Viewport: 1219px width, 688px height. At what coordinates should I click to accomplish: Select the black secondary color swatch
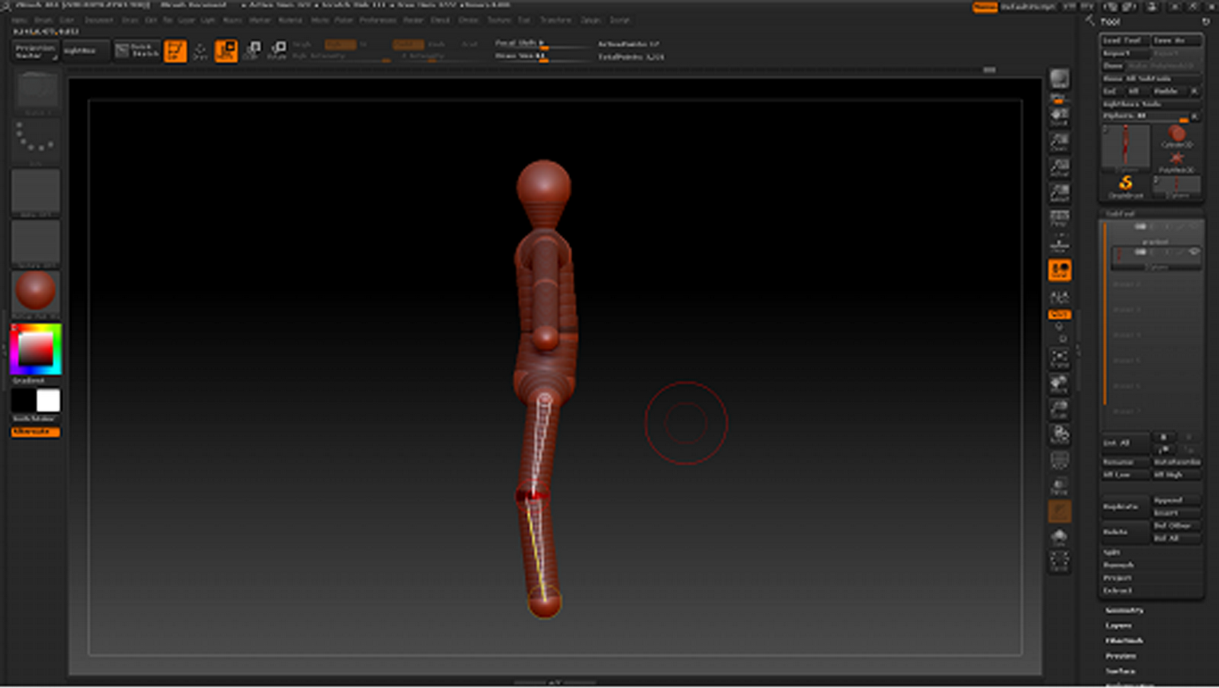tap(24, 401)
